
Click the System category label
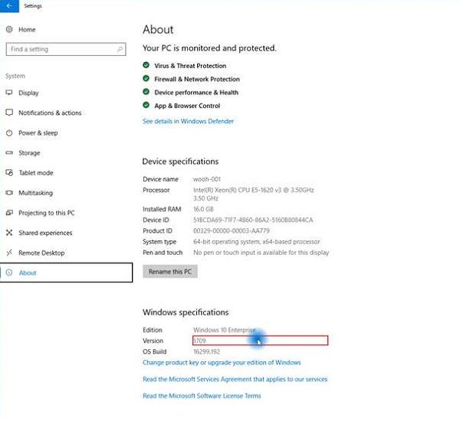click(15, 76)
